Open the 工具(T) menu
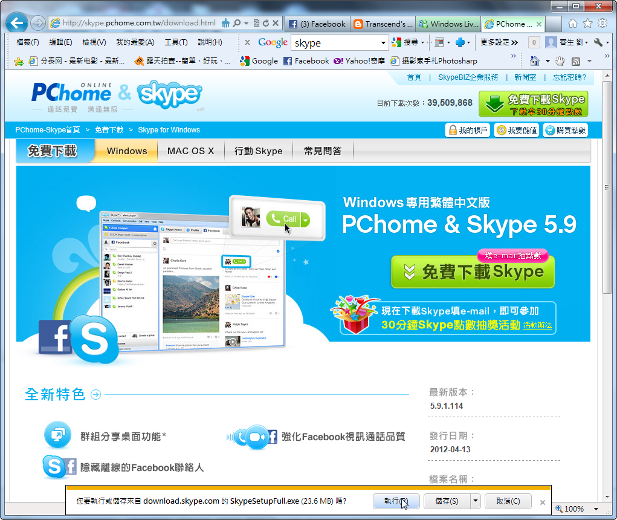This screenshot has width=617, height=520. click(176, 42)
